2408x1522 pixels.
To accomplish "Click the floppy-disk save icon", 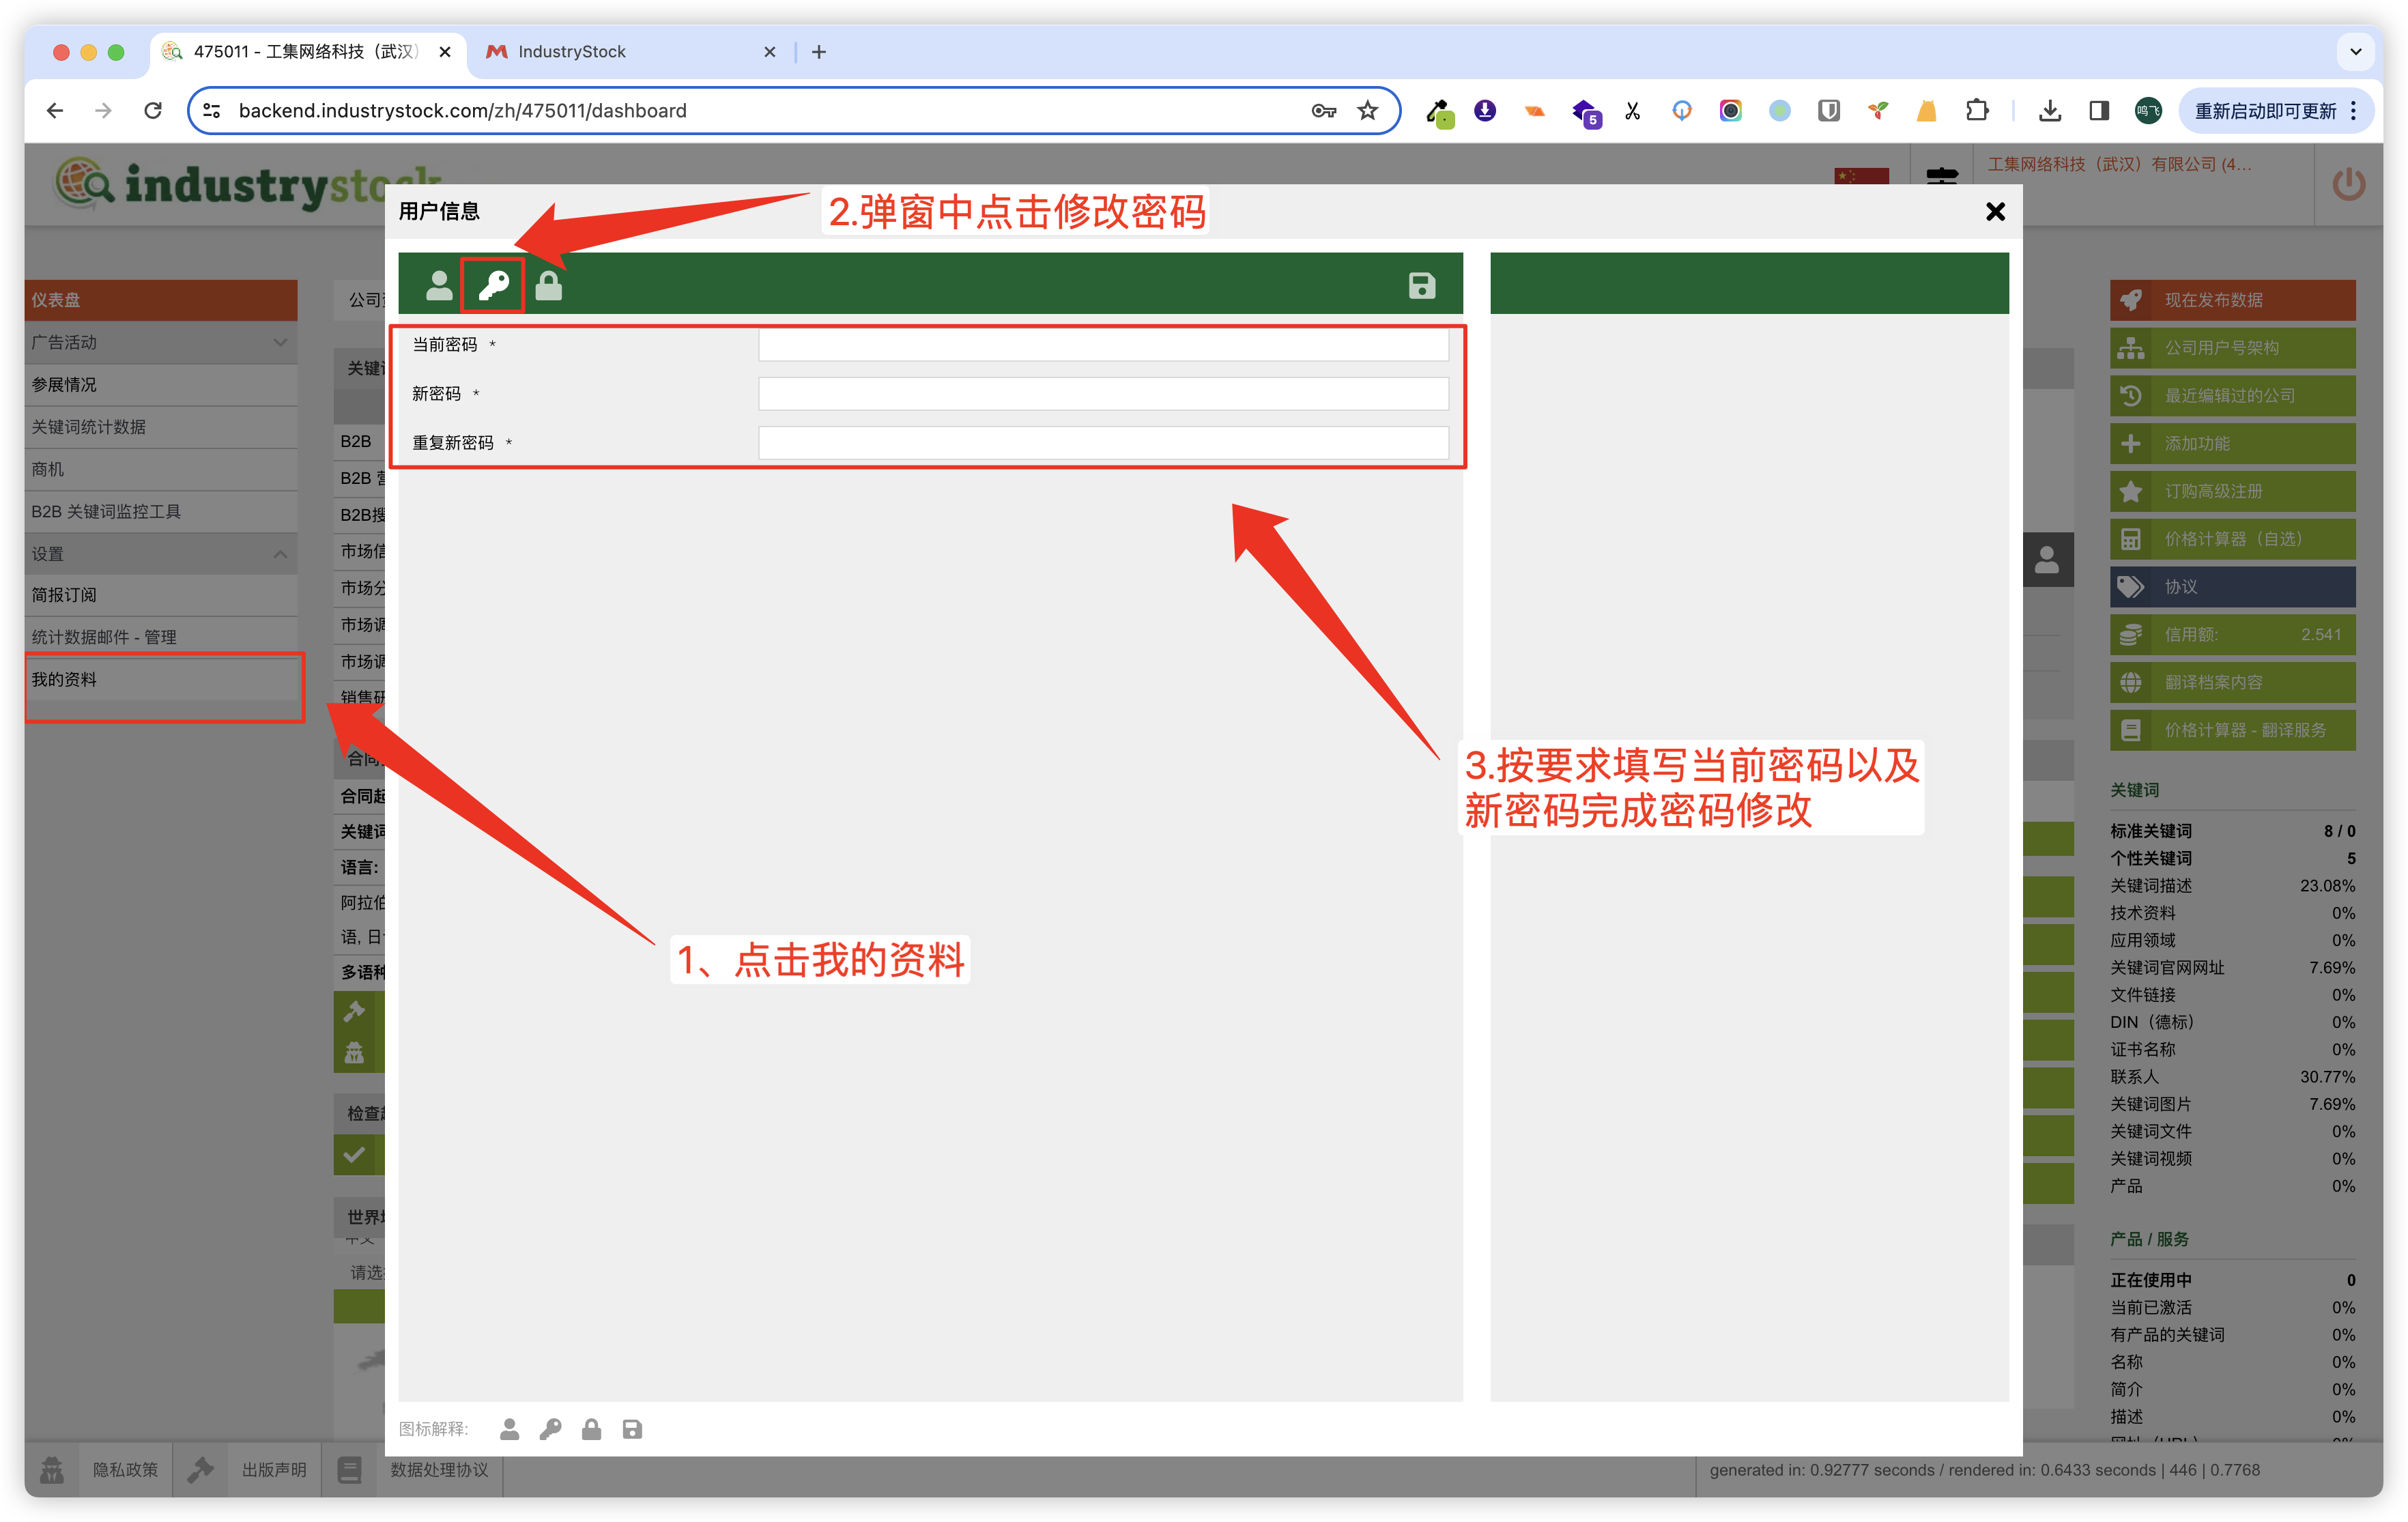I will 1421,286.
